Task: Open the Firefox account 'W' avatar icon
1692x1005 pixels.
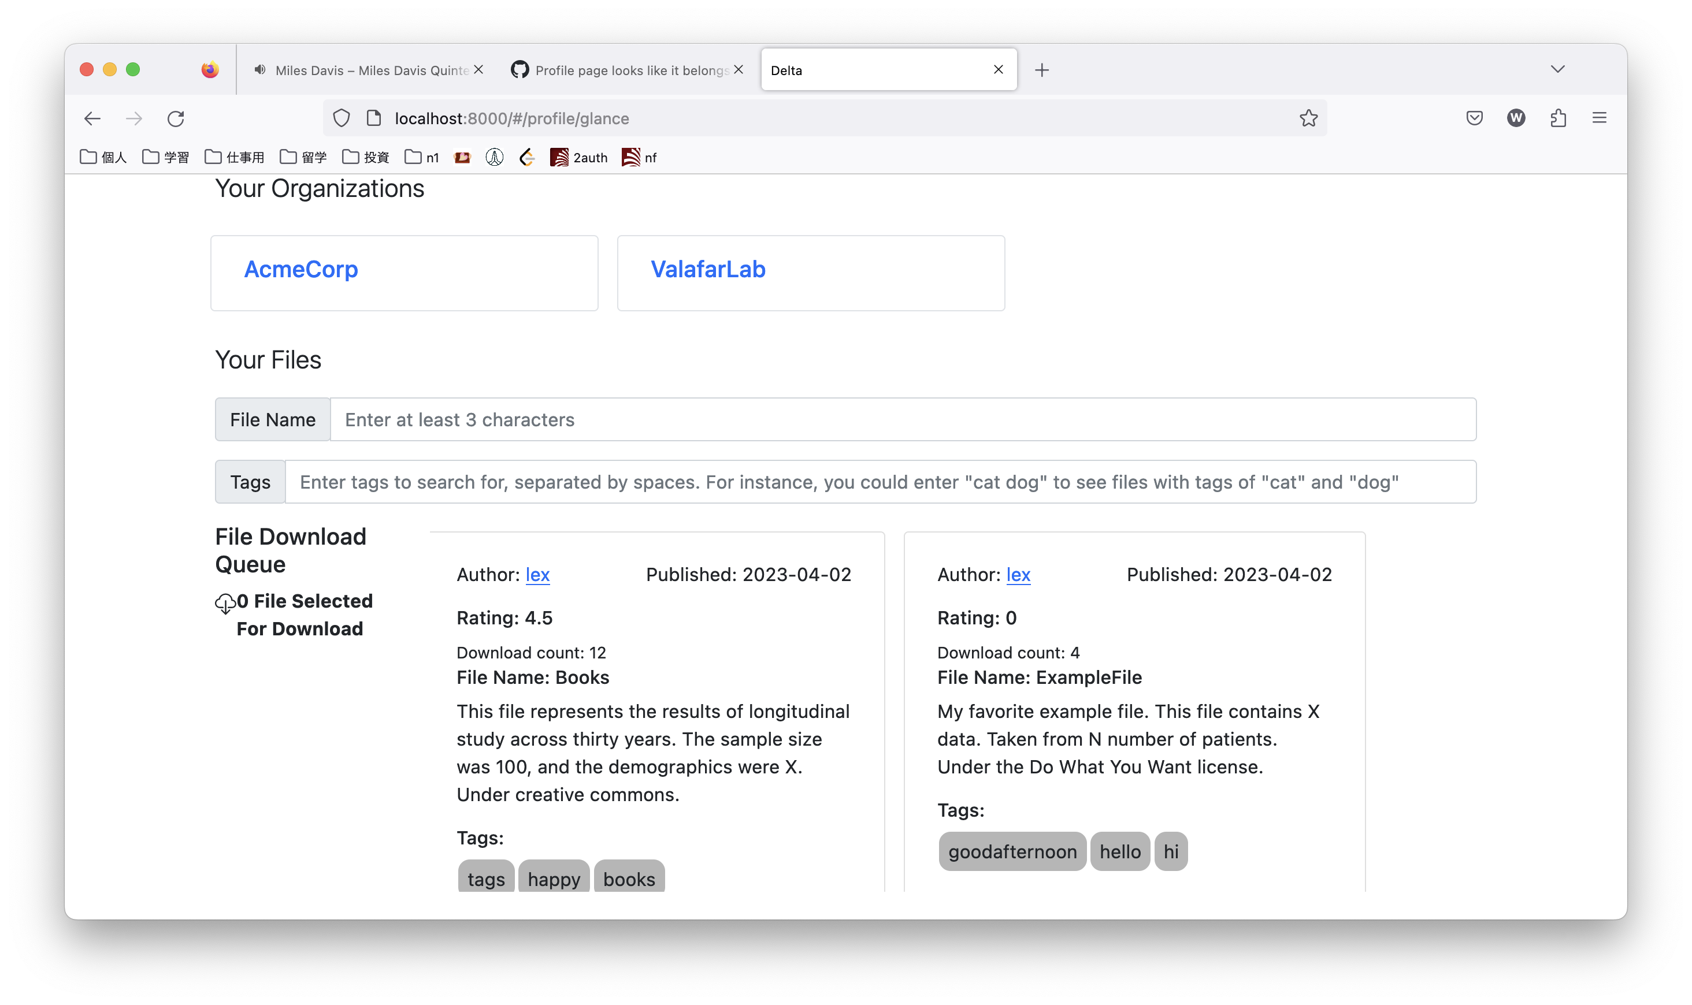Action: pyautogui.click(x=1516, y=118)
